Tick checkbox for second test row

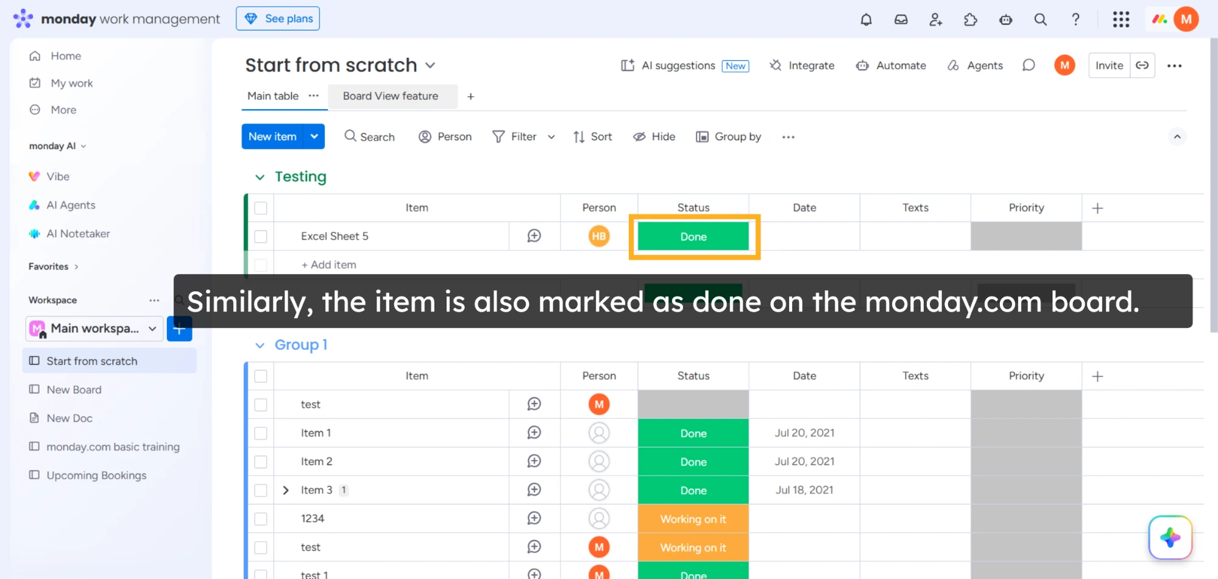click(x=261, y=547)
